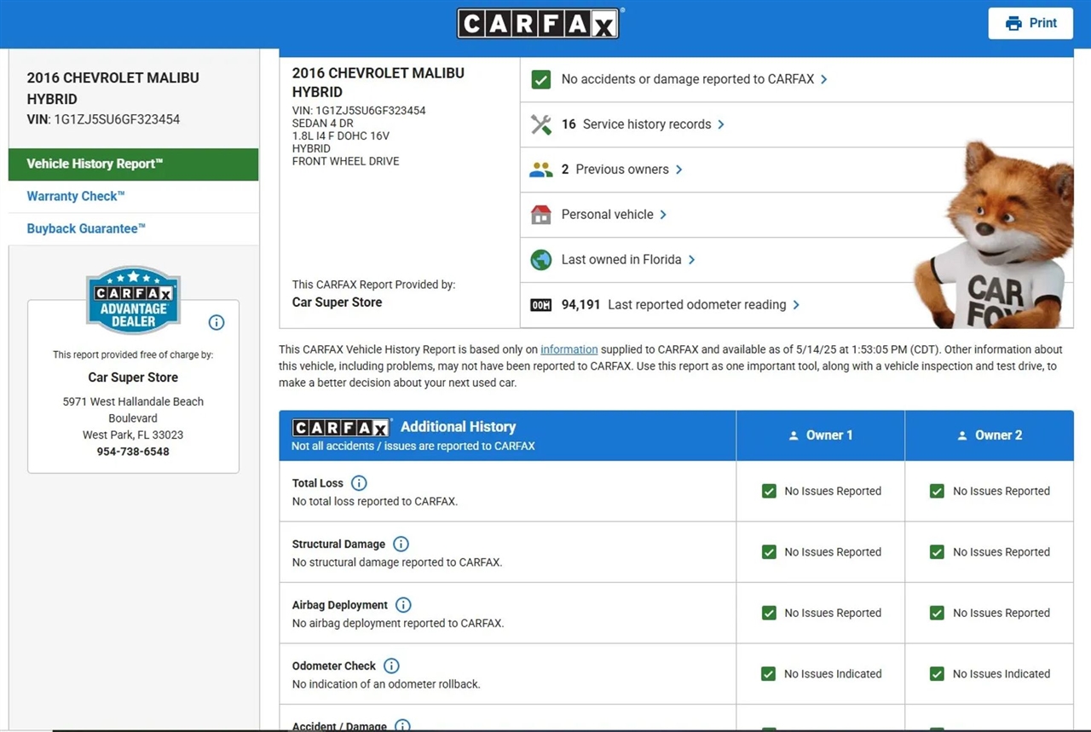The image size is (1091, 732).
Task: Follow the 'information' hyperlink
Action: pos(569,349)
